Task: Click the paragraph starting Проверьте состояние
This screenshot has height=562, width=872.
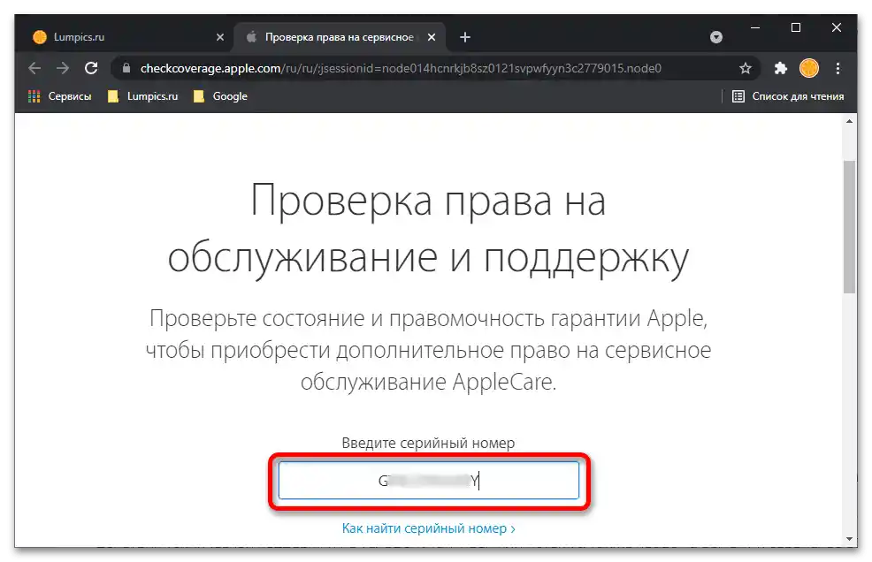Action: (x=428, y=350)
